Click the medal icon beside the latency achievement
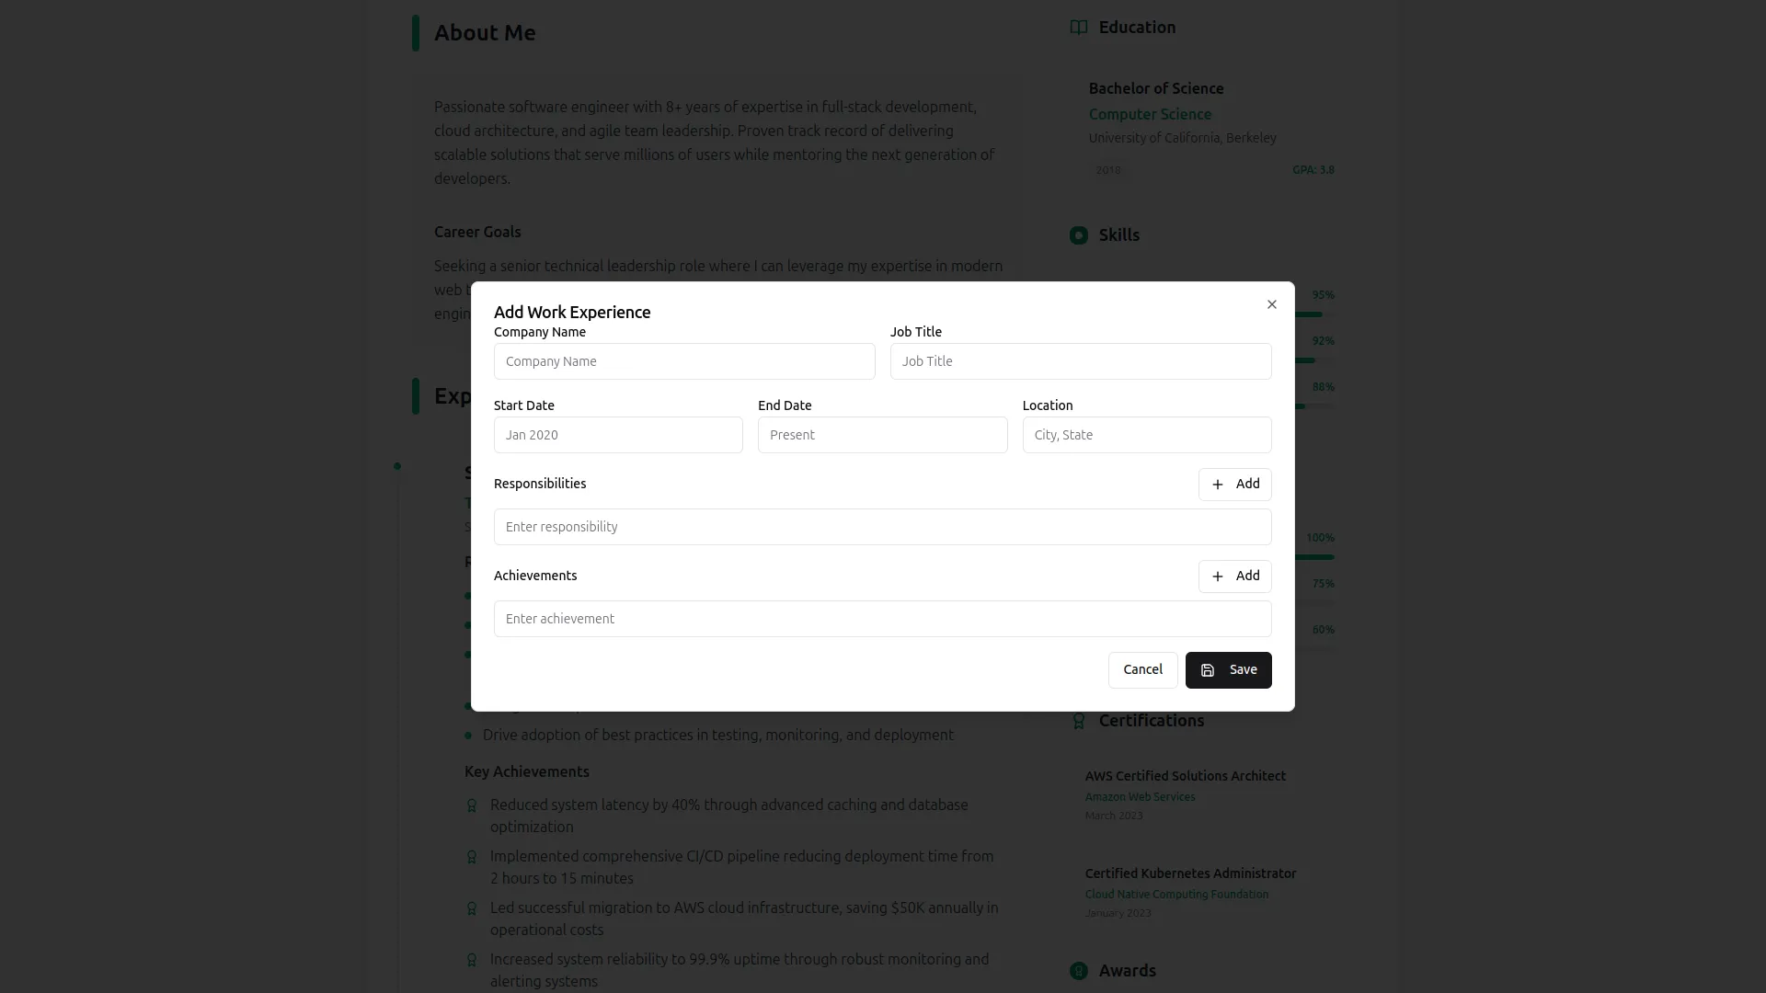 coord(472,805)
